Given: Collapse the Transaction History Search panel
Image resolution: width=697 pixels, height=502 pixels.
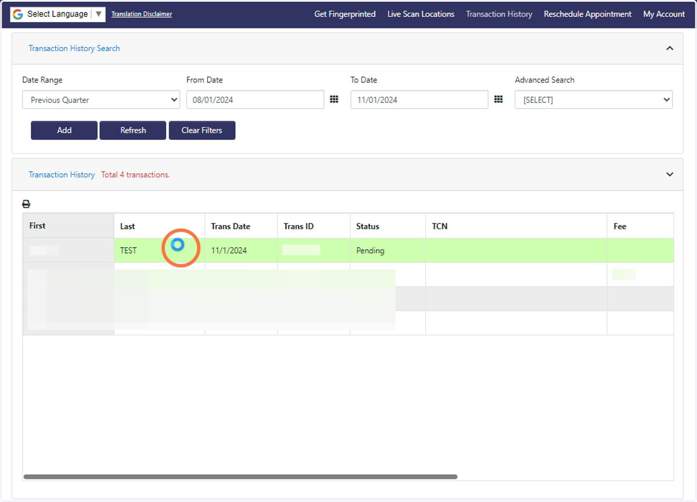Looking at the screenshot, I should (670, 48).
